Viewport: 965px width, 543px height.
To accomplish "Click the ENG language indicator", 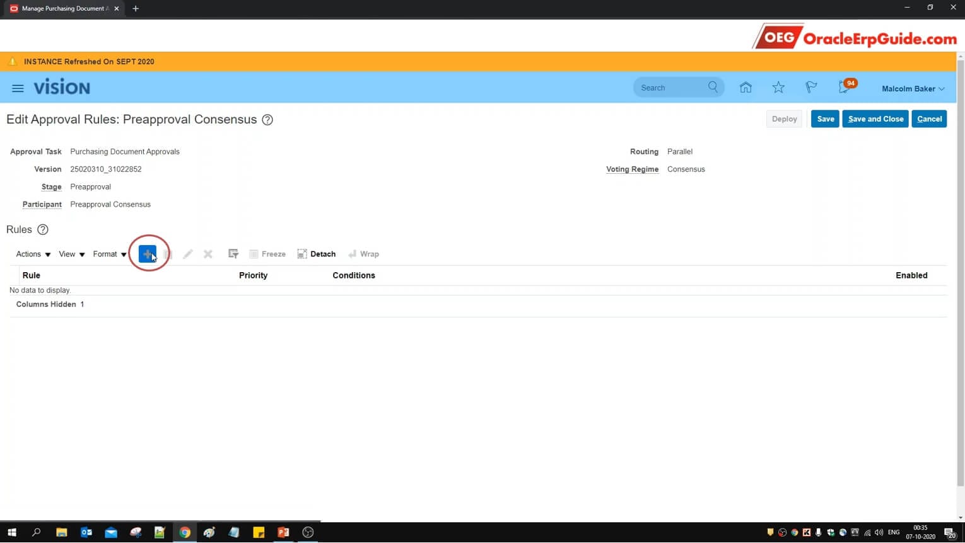I will [894, 533].
